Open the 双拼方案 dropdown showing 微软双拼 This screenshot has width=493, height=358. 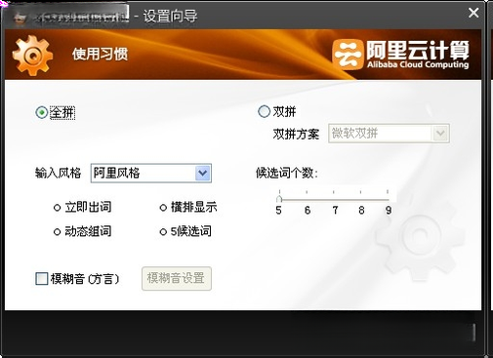(389, 134)
